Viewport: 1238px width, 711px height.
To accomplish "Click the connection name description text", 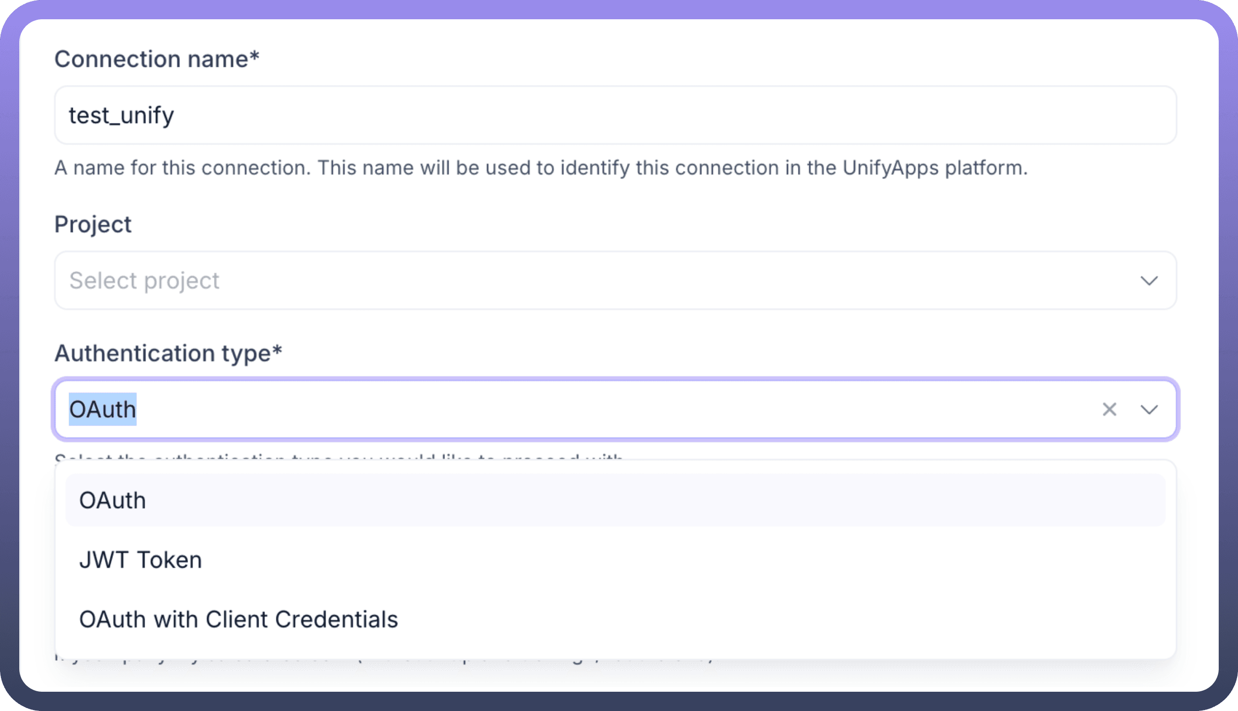I will pyautogui.click(x=541, y=168).
